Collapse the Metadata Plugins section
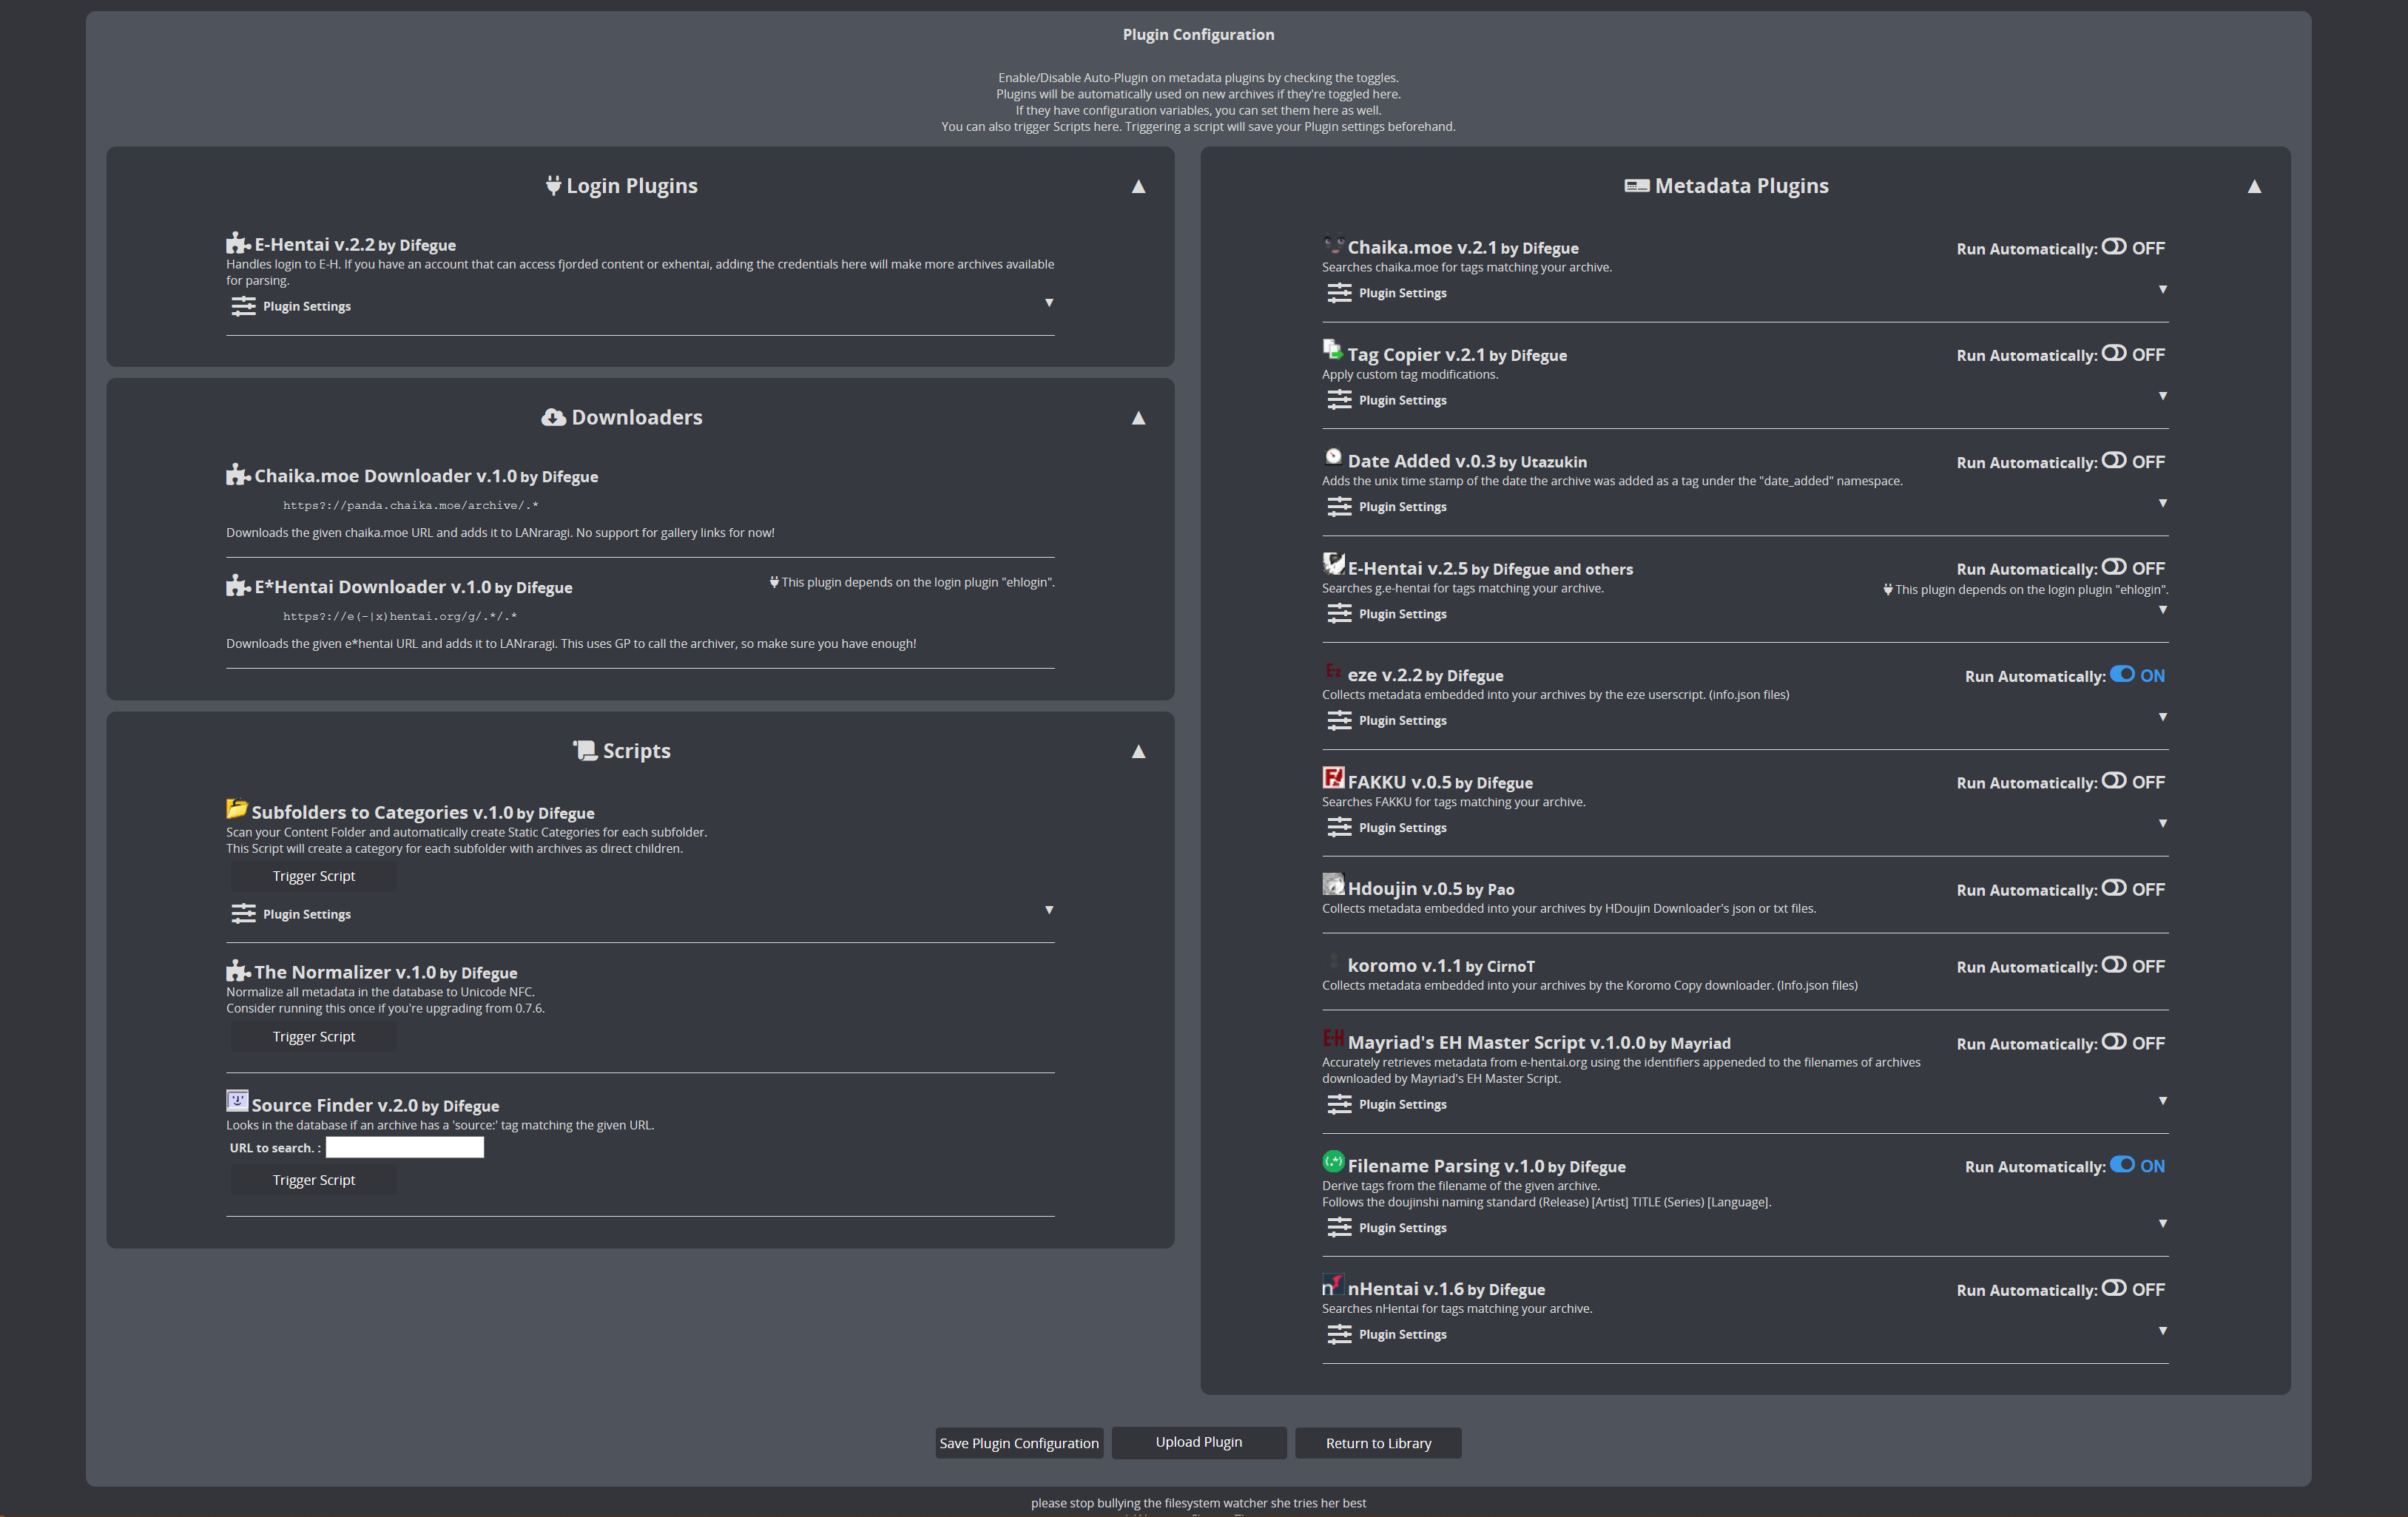 [x=2254, y=187]
